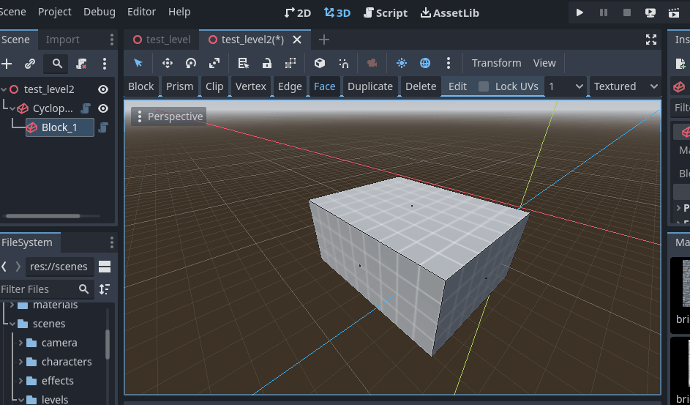This screenshot has width=690, height=405.
Task: Run the project with Play button
Action: tap(580, 12)
